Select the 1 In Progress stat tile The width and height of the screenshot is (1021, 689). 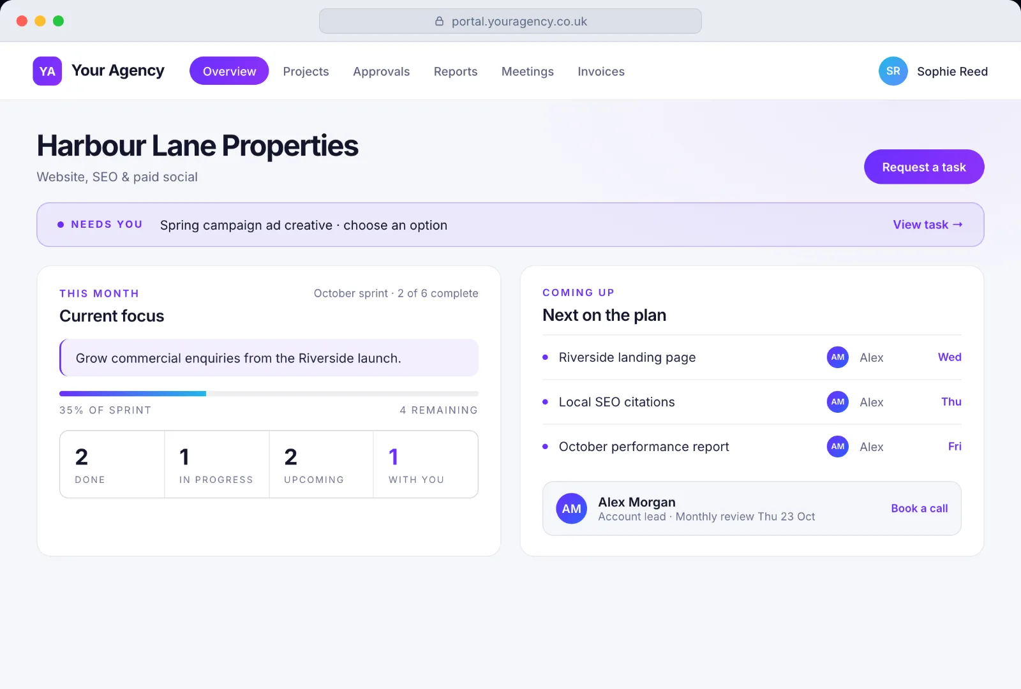(217, 464)
